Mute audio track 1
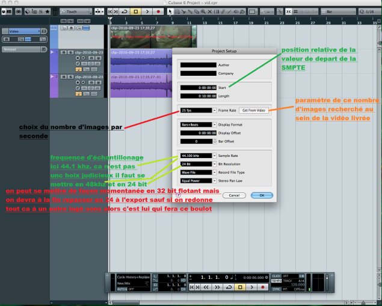The image size is (382, 306). (x=64, y=52)
